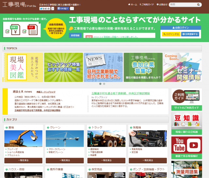Open the 五輪選手村を通る地下鉄新線 headline link
Screen dimensions: 209x178
(x=121, y=93)
